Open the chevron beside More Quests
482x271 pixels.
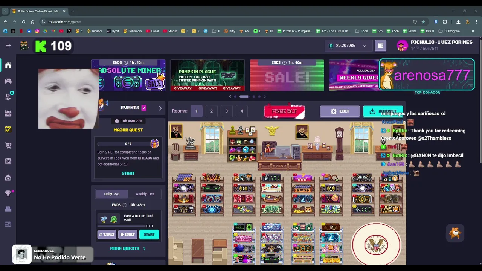coord(144,248)
